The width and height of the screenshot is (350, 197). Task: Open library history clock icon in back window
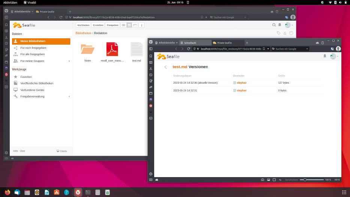(x=291, y=33)
